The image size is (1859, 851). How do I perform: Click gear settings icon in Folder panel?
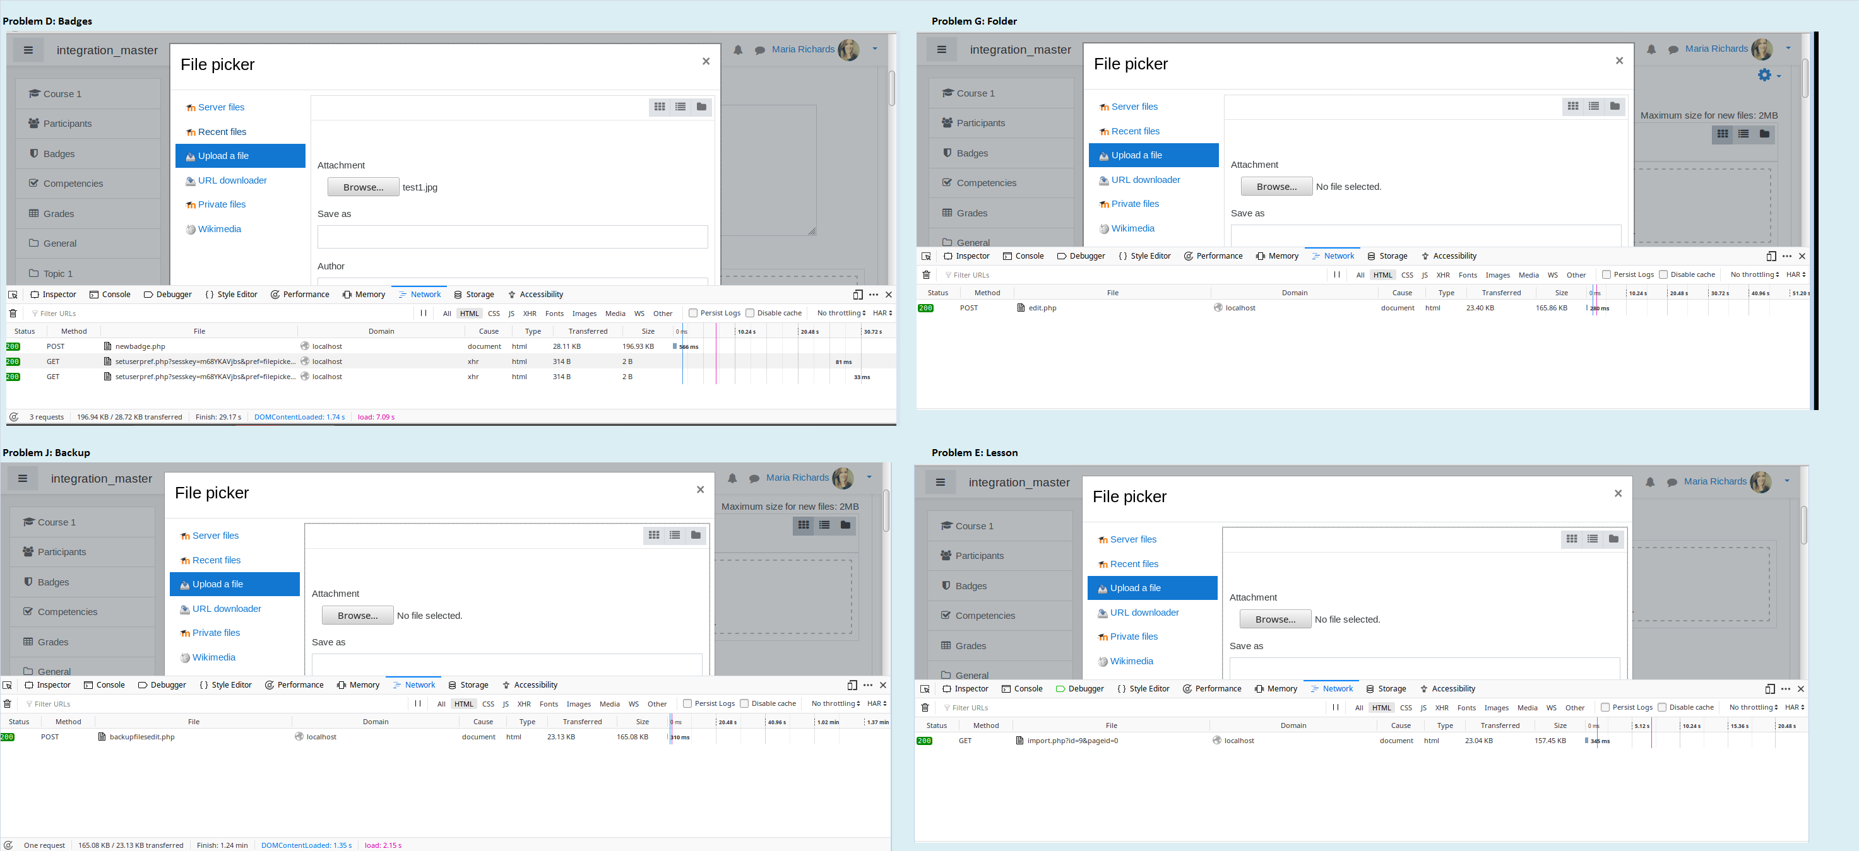[x=1765, y=75]
